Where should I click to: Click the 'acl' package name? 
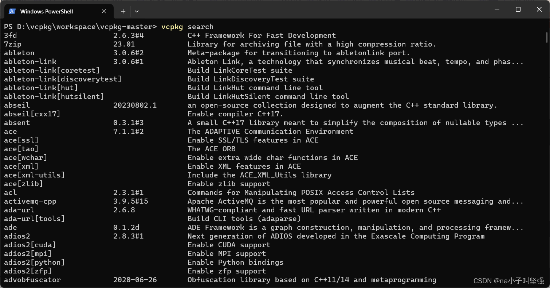pyautogui.click(x=11, y=192)
